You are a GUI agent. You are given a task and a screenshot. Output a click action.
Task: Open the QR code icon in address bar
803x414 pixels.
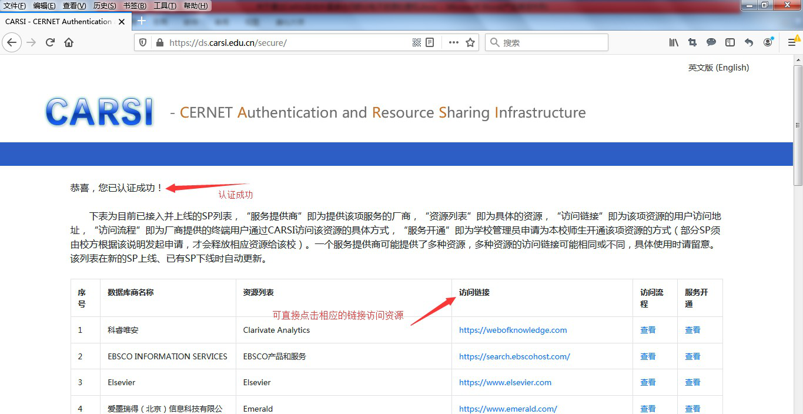[x=417, y=42]
